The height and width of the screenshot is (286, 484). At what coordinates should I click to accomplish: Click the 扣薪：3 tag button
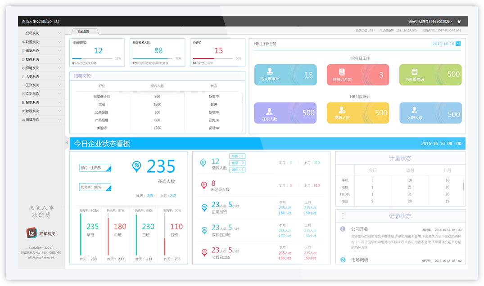click(x=237, y=163)
